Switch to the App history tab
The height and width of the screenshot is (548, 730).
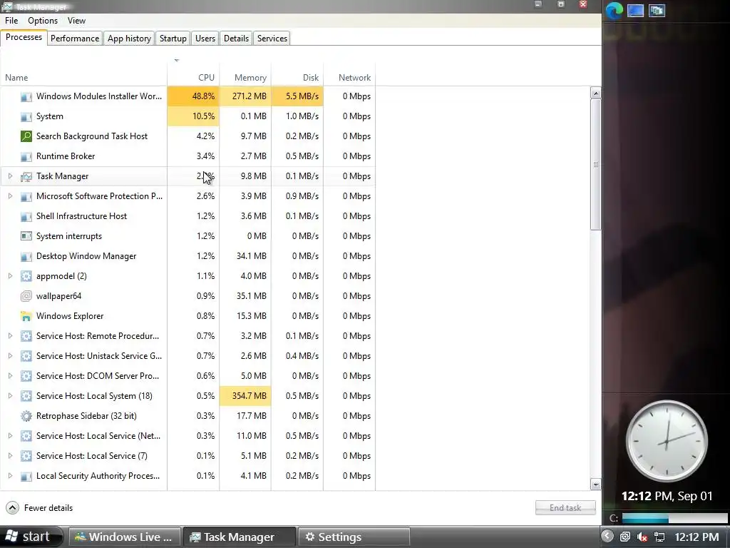tap(129, 39)
